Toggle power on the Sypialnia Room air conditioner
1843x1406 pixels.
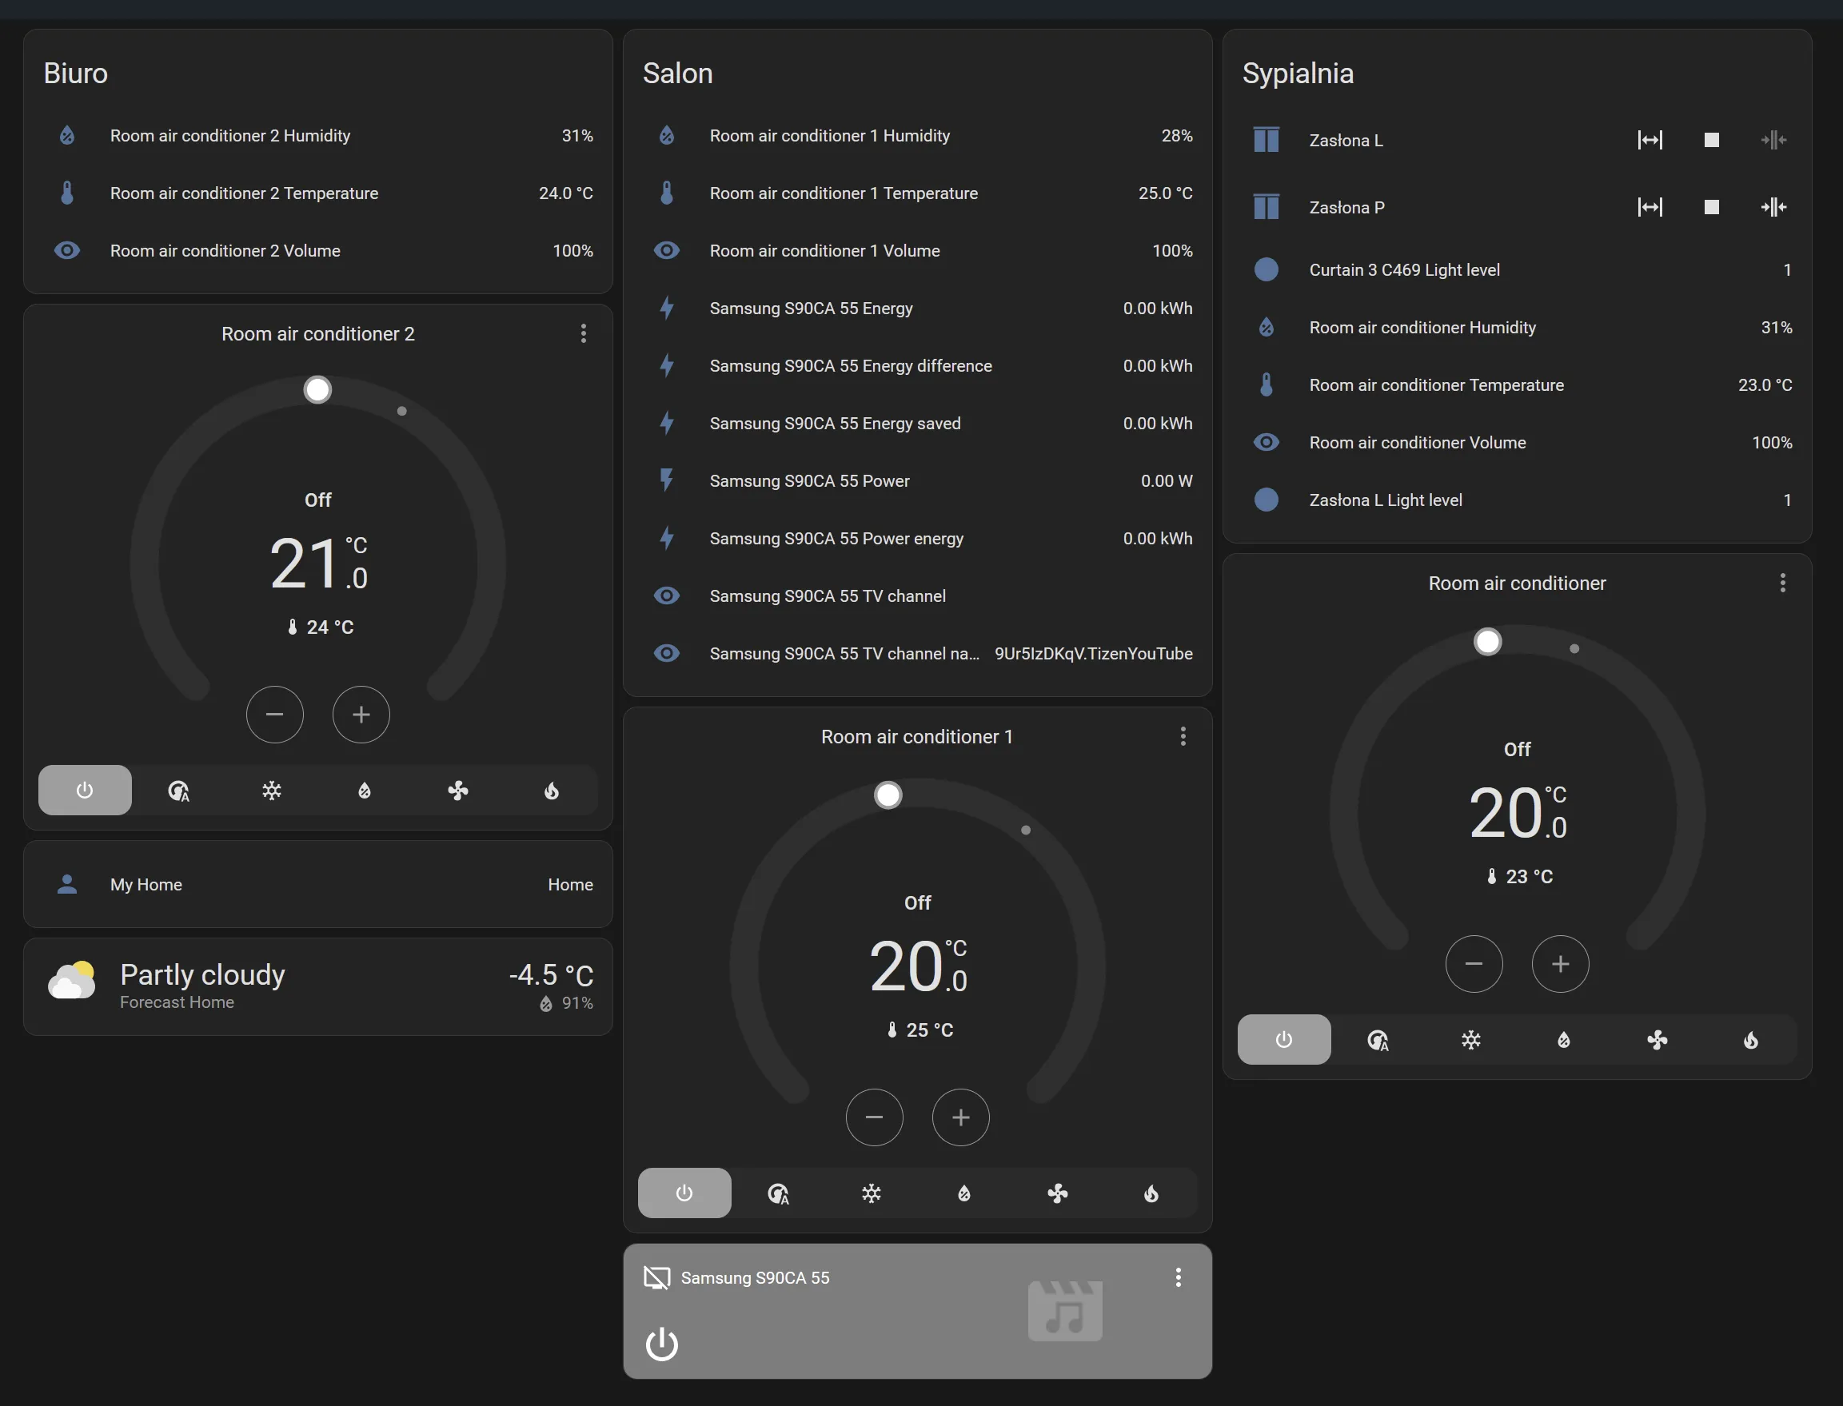pyautogui.click(x=1283, y=1039)
